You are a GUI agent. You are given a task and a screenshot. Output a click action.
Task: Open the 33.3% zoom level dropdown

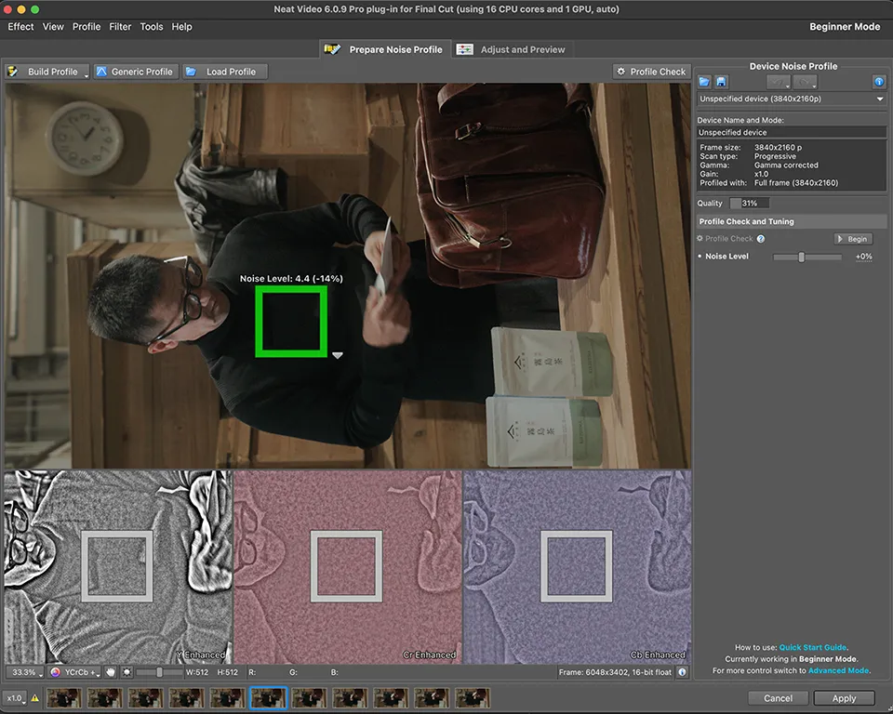23,672
